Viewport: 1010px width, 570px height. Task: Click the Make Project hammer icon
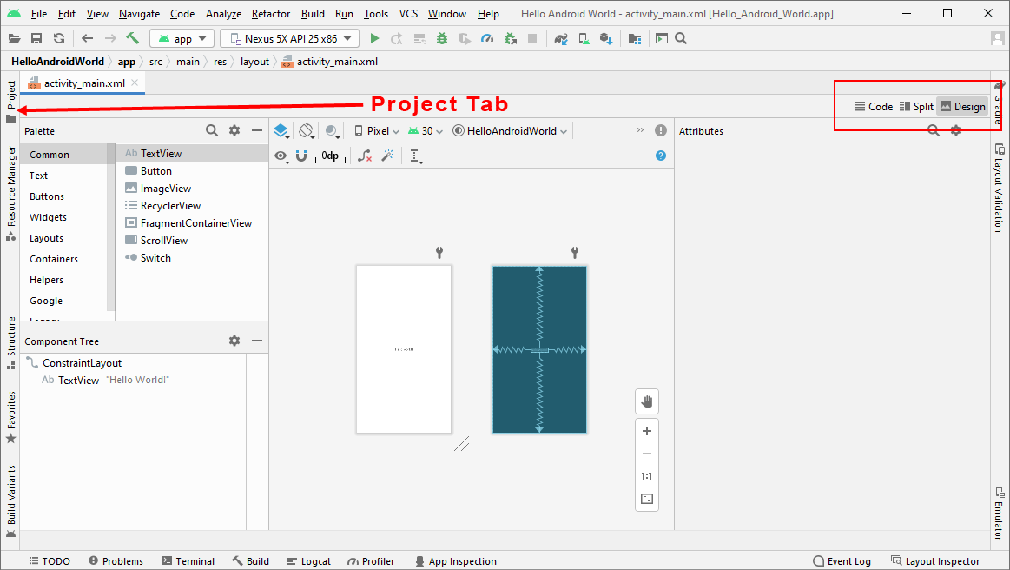point(132,38)
